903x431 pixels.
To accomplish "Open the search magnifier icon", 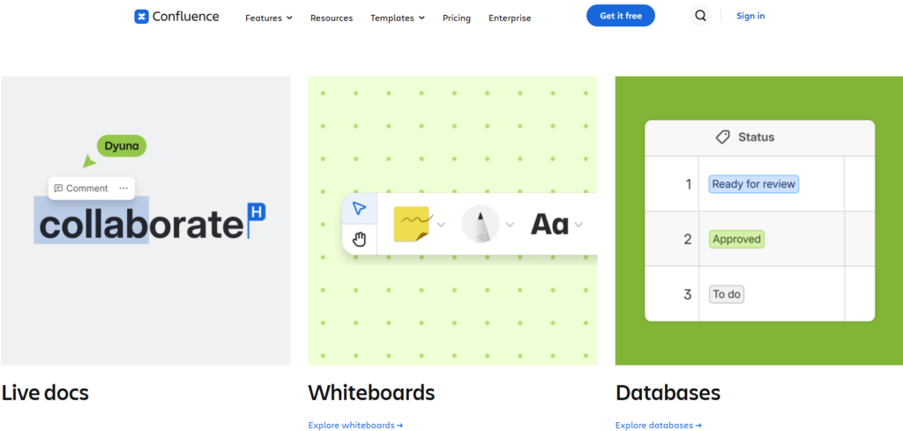I will (x=700, y=16).
